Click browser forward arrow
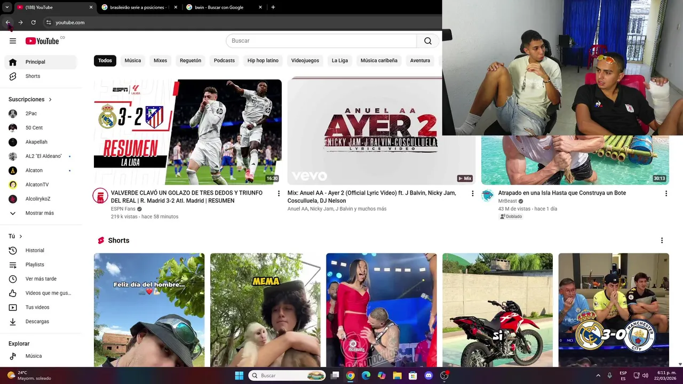683x384 pixels. 20,22
